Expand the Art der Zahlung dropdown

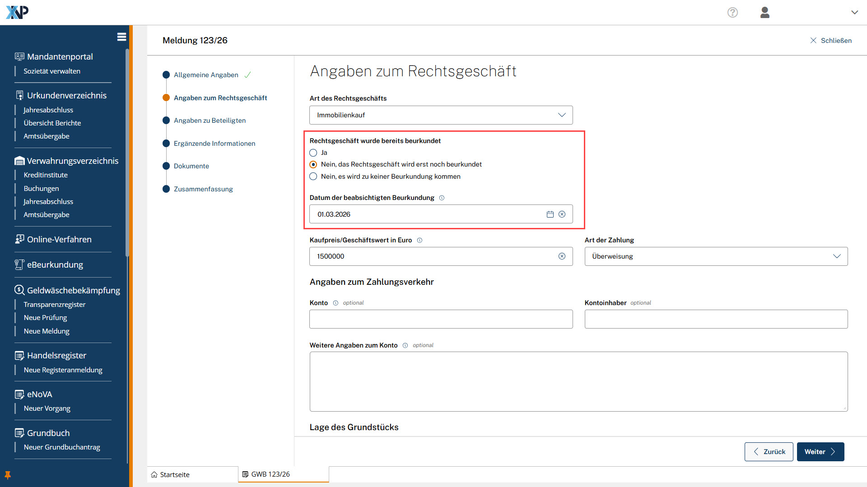pyautogui.click(x=716, y=256)
